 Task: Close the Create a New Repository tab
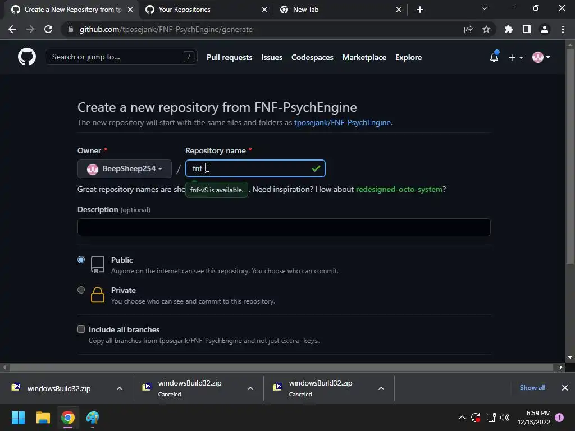click(x=130, y=10)
